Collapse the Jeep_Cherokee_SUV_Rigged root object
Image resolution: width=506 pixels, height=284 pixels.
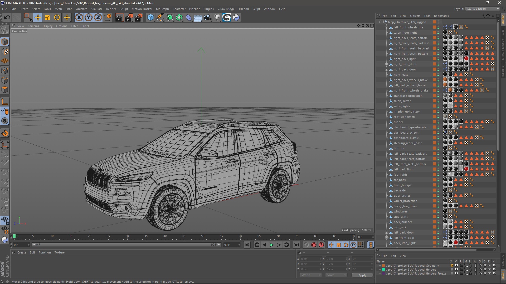click(x=381, y=22)
